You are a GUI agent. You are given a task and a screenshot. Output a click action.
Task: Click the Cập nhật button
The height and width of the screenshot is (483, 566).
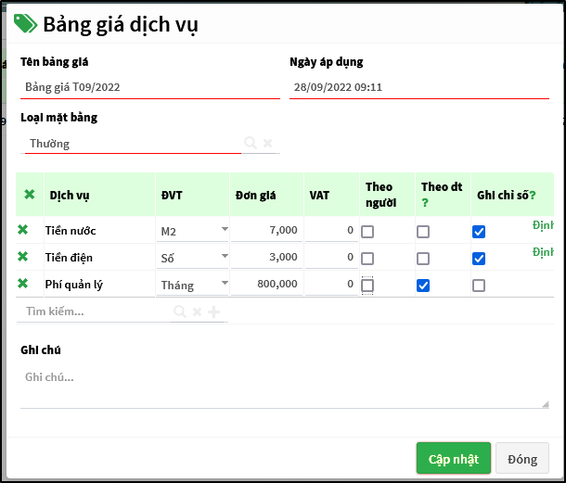coord(453,459)
